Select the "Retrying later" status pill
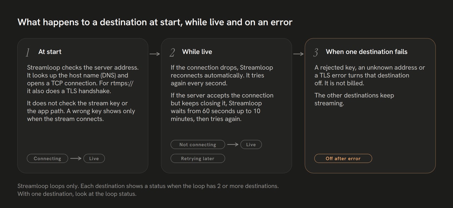Image resolution: width=453 pixels, height=208 pixels. click(x=197, y=158)
